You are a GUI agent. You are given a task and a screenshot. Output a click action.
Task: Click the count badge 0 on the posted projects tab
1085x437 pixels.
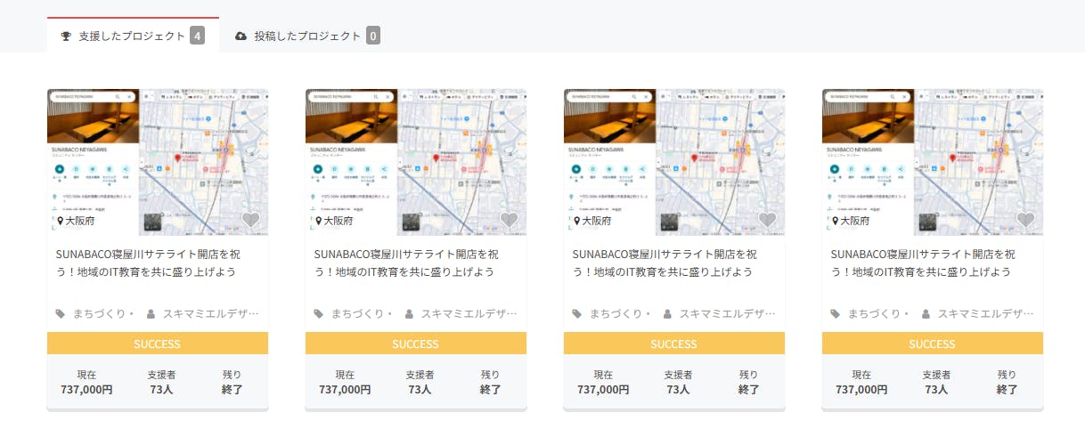pyautogui.click(x=373, y=36)
